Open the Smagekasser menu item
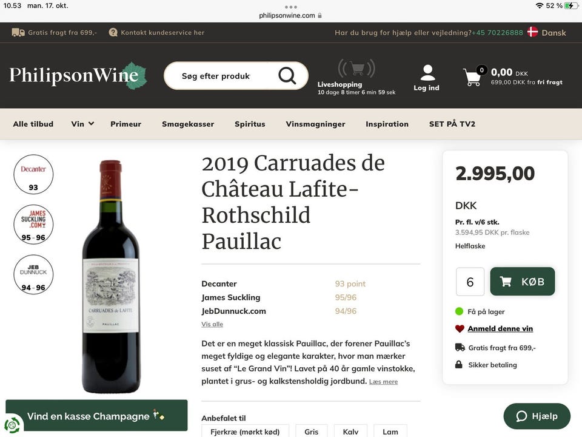This screenshot has width=582, height=437. (x=188, y=124)
